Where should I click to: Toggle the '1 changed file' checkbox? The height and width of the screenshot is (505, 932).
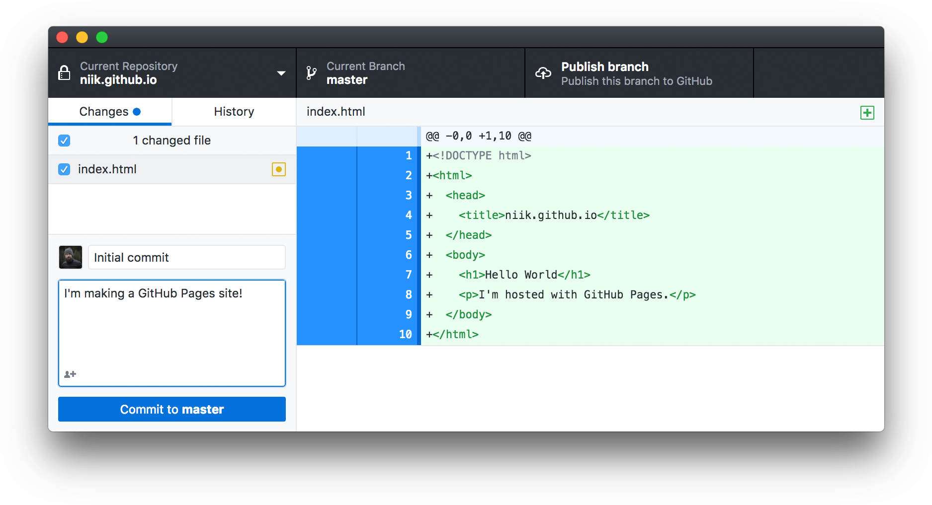click(x=64, y=141)
